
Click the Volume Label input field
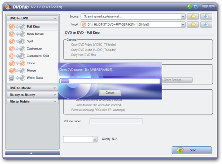click(116, 121)
